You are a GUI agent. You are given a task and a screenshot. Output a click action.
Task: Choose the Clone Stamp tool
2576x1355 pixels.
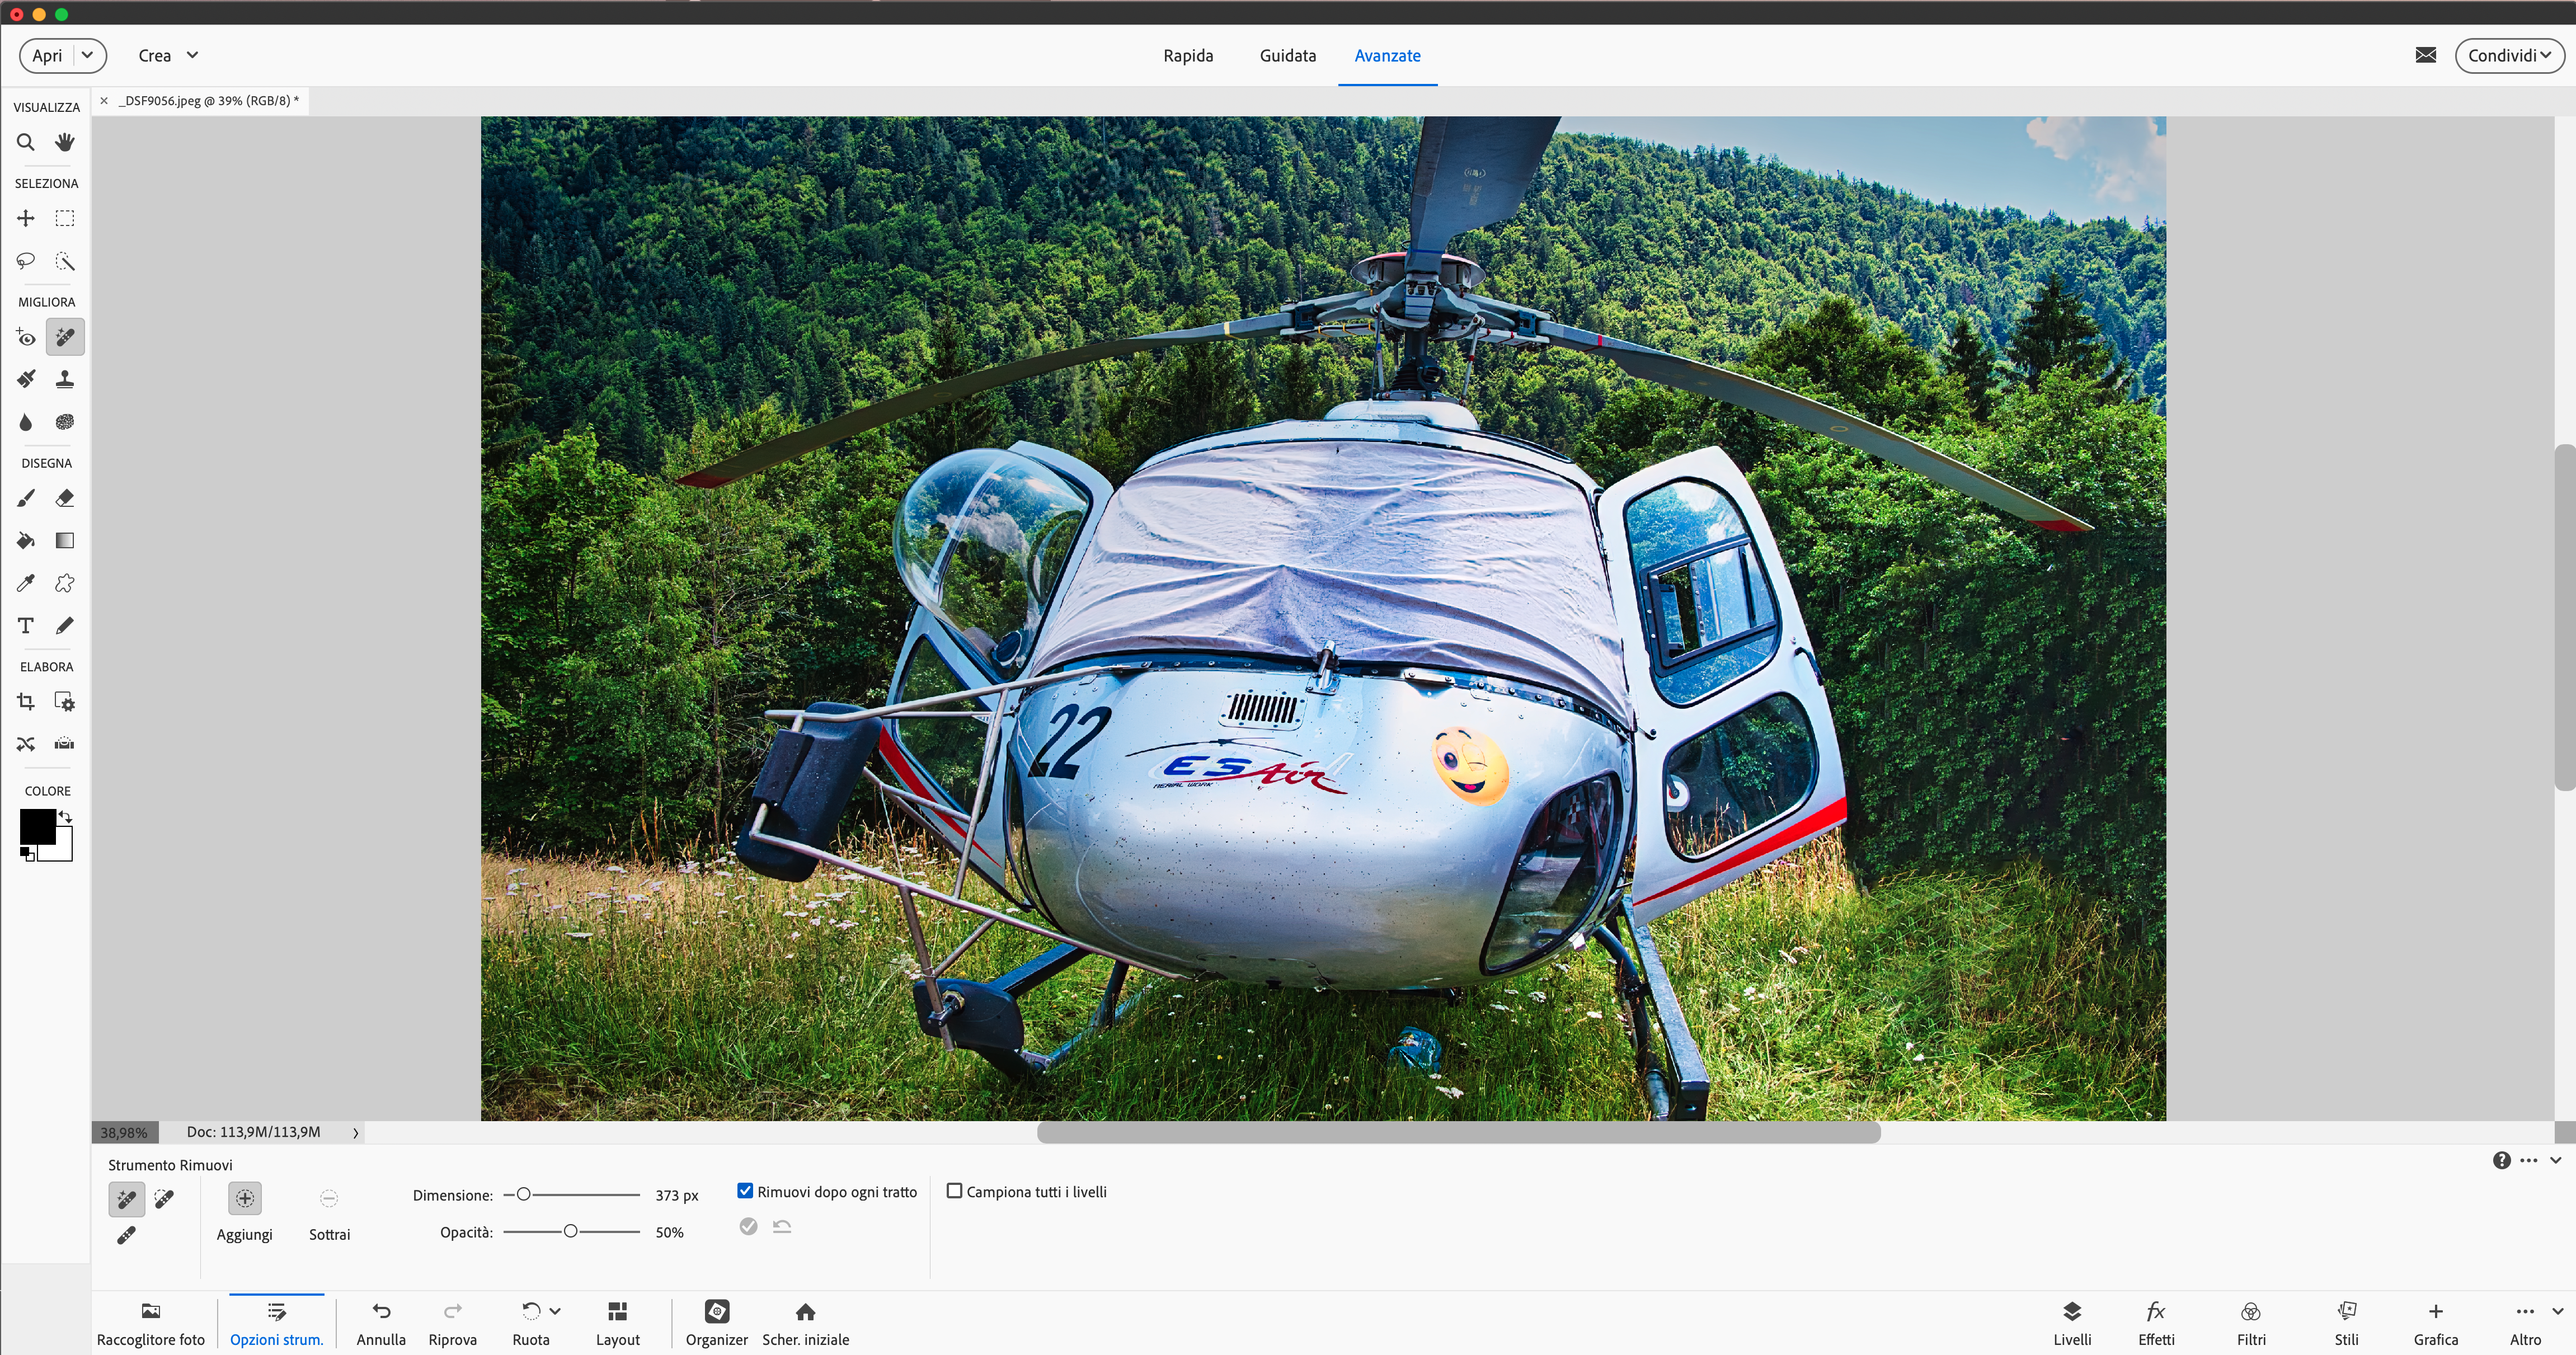tap(65, 379)
